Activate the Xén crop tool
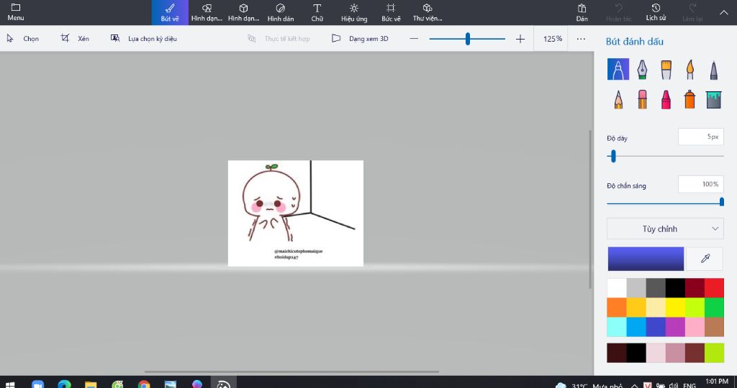Image resolution: width=737 pixels, height=388 pixels. [x=75, y=39]
